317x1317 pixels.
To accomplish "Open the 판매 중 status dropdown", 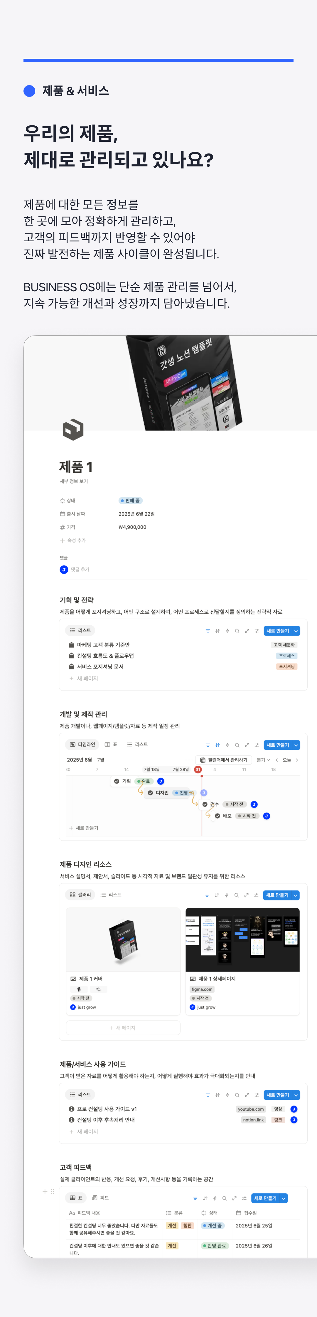I will tap(130, 501).
